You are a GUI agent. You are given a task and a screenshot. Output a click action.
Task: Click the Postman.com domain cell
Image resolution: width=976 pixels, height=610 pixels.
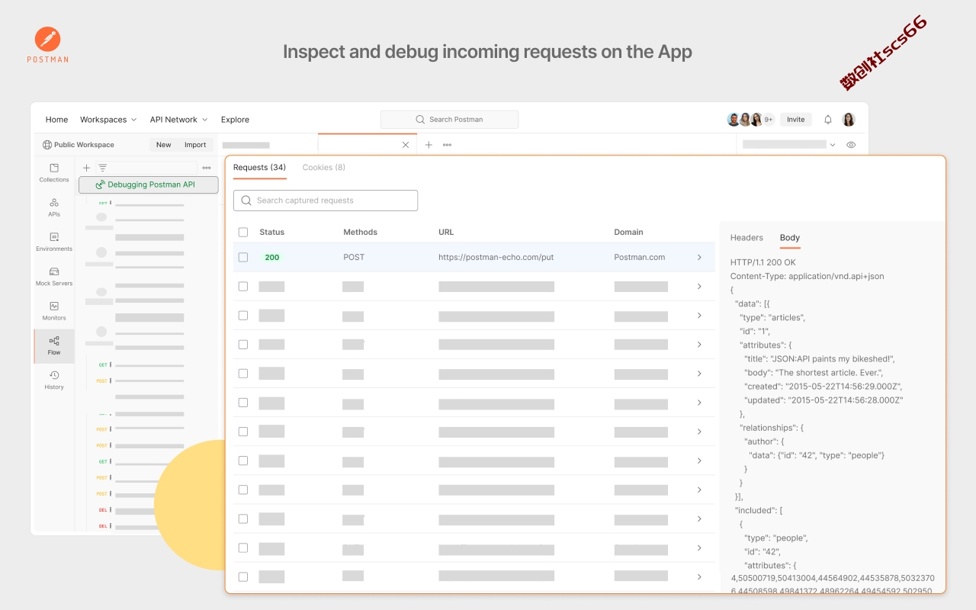point(640,258)
